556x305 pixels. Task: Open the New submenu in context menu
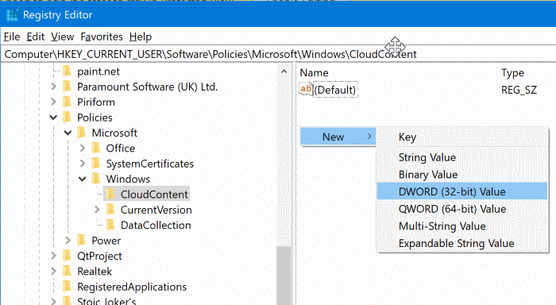pyautogui.click(x=338, y=137)
